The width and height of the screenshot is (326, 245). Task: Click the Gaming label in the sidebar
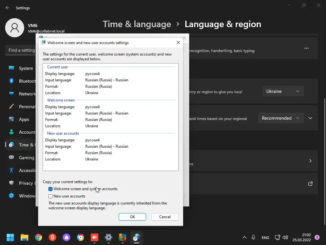pyautogui.click(x=27, y=158)
